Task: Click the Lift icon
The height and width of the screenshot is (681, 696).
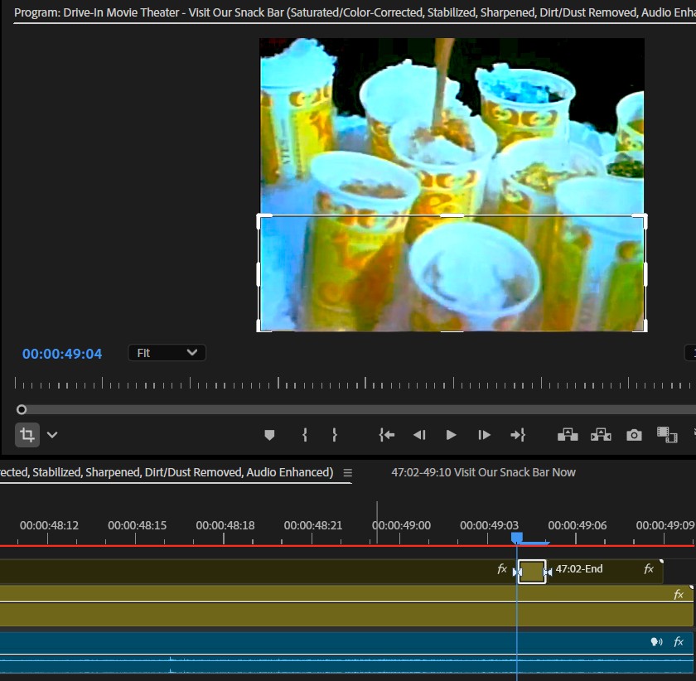Action: [x=568, y=435]
